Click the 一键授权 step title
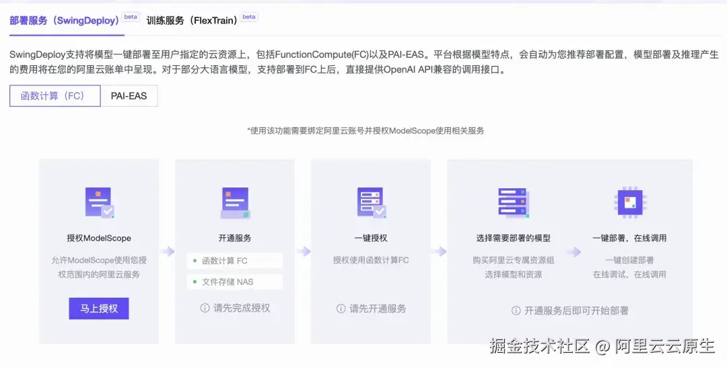727x367 pixels. pos(371,238)
